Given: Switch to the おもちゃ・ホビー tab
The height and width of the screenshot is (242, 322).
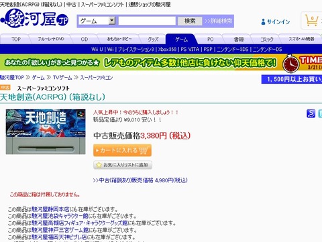Looking at the screenshot, I should tap(119, 39).
